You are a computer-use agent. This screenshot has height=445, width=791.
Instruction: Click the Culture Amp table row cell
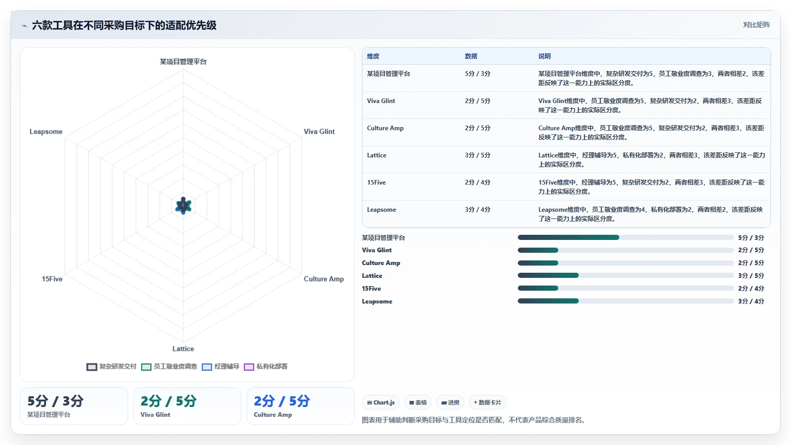click(386, 128)
